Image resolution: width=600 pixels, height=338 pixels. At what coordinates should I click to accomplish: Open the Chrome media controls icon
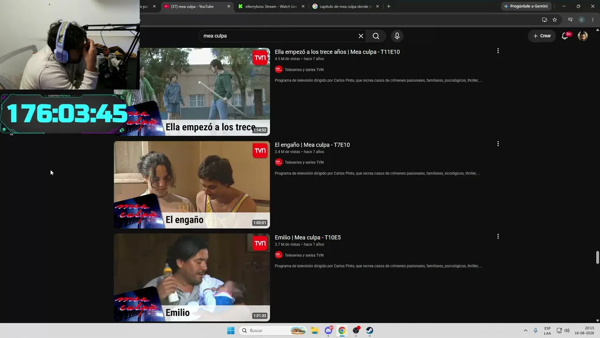(x=570, y=20)
